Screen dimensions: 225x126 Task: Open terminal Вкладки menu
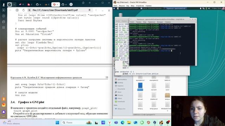click(160, 22)
